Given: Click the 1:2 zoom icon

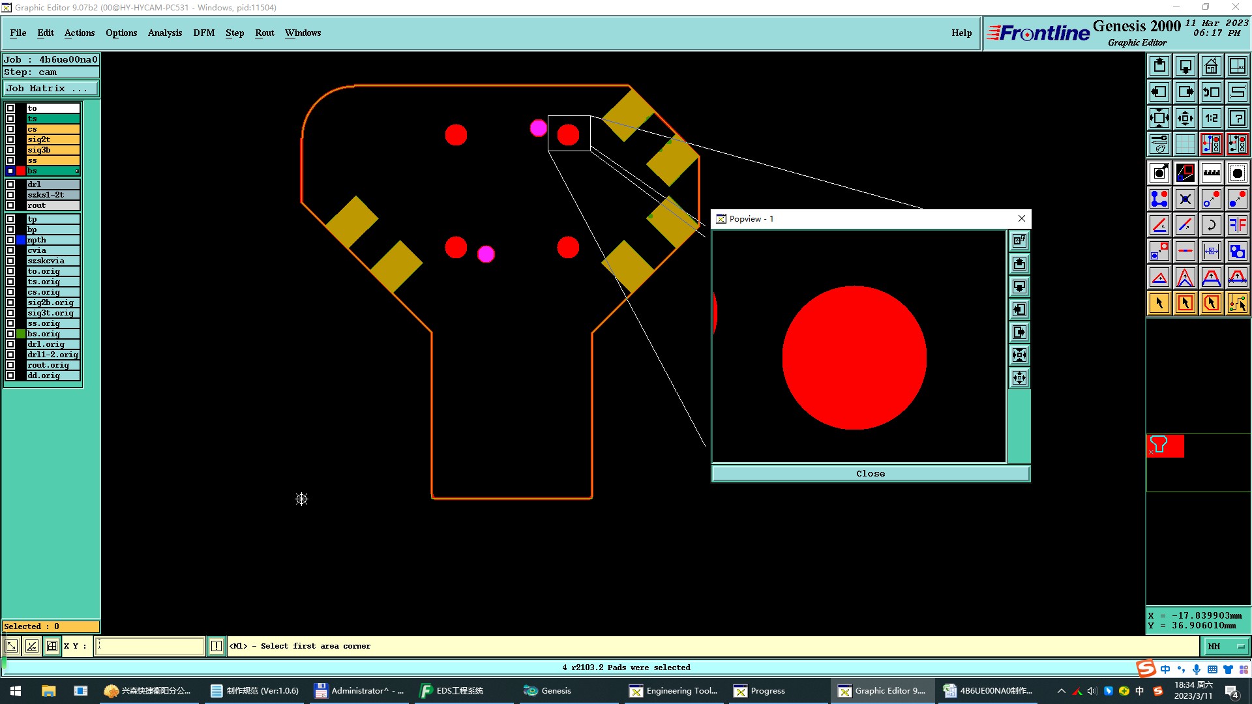Looking at the screenshot, I should [x=1211, y=118].
